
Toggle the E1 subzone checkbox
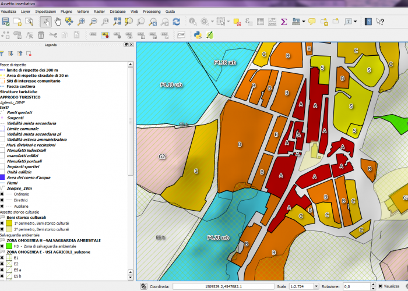coord(2,258)
